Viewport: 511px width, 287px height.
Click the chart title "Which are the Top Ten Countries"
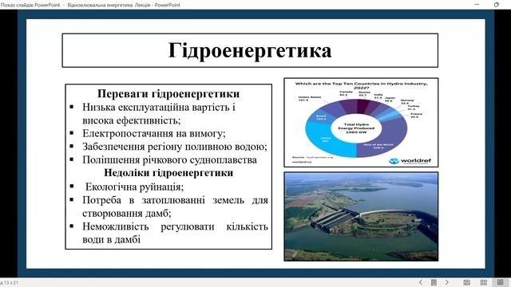pyautogui.click(x=361, y=85)
